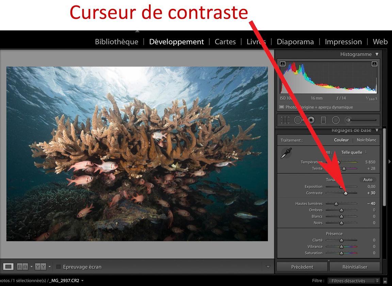Open the Diaporama module
Viewport: 392px width, 286px height.
click(x=295, y=42)
